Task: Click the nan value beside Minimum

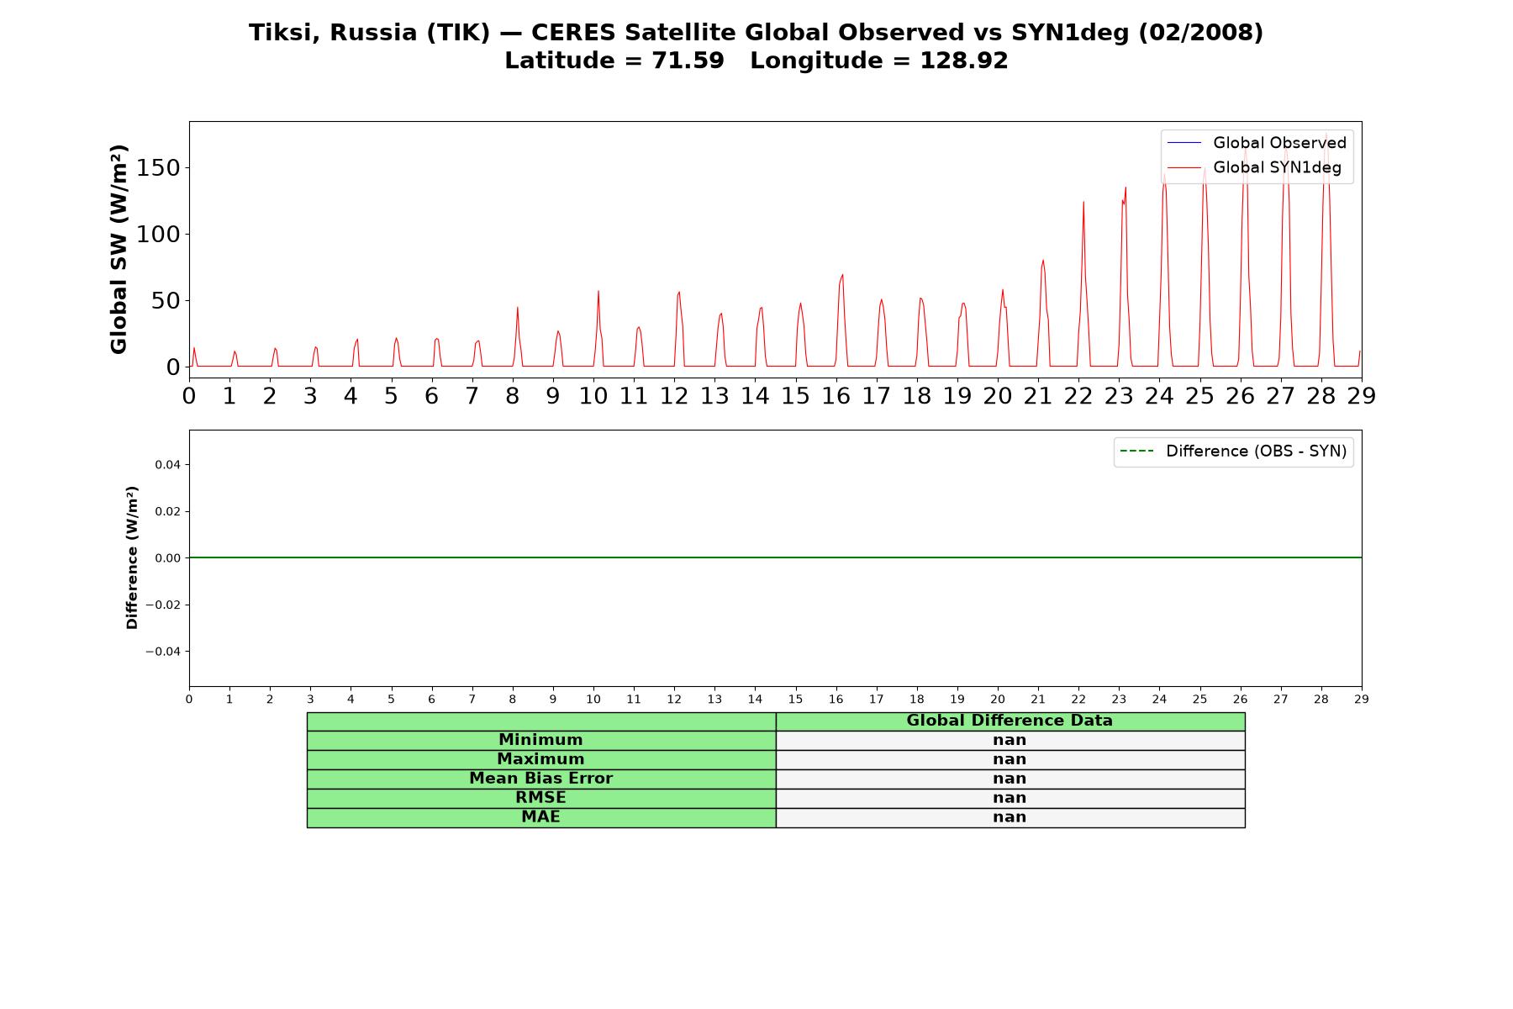Action: click(1010, 740)
